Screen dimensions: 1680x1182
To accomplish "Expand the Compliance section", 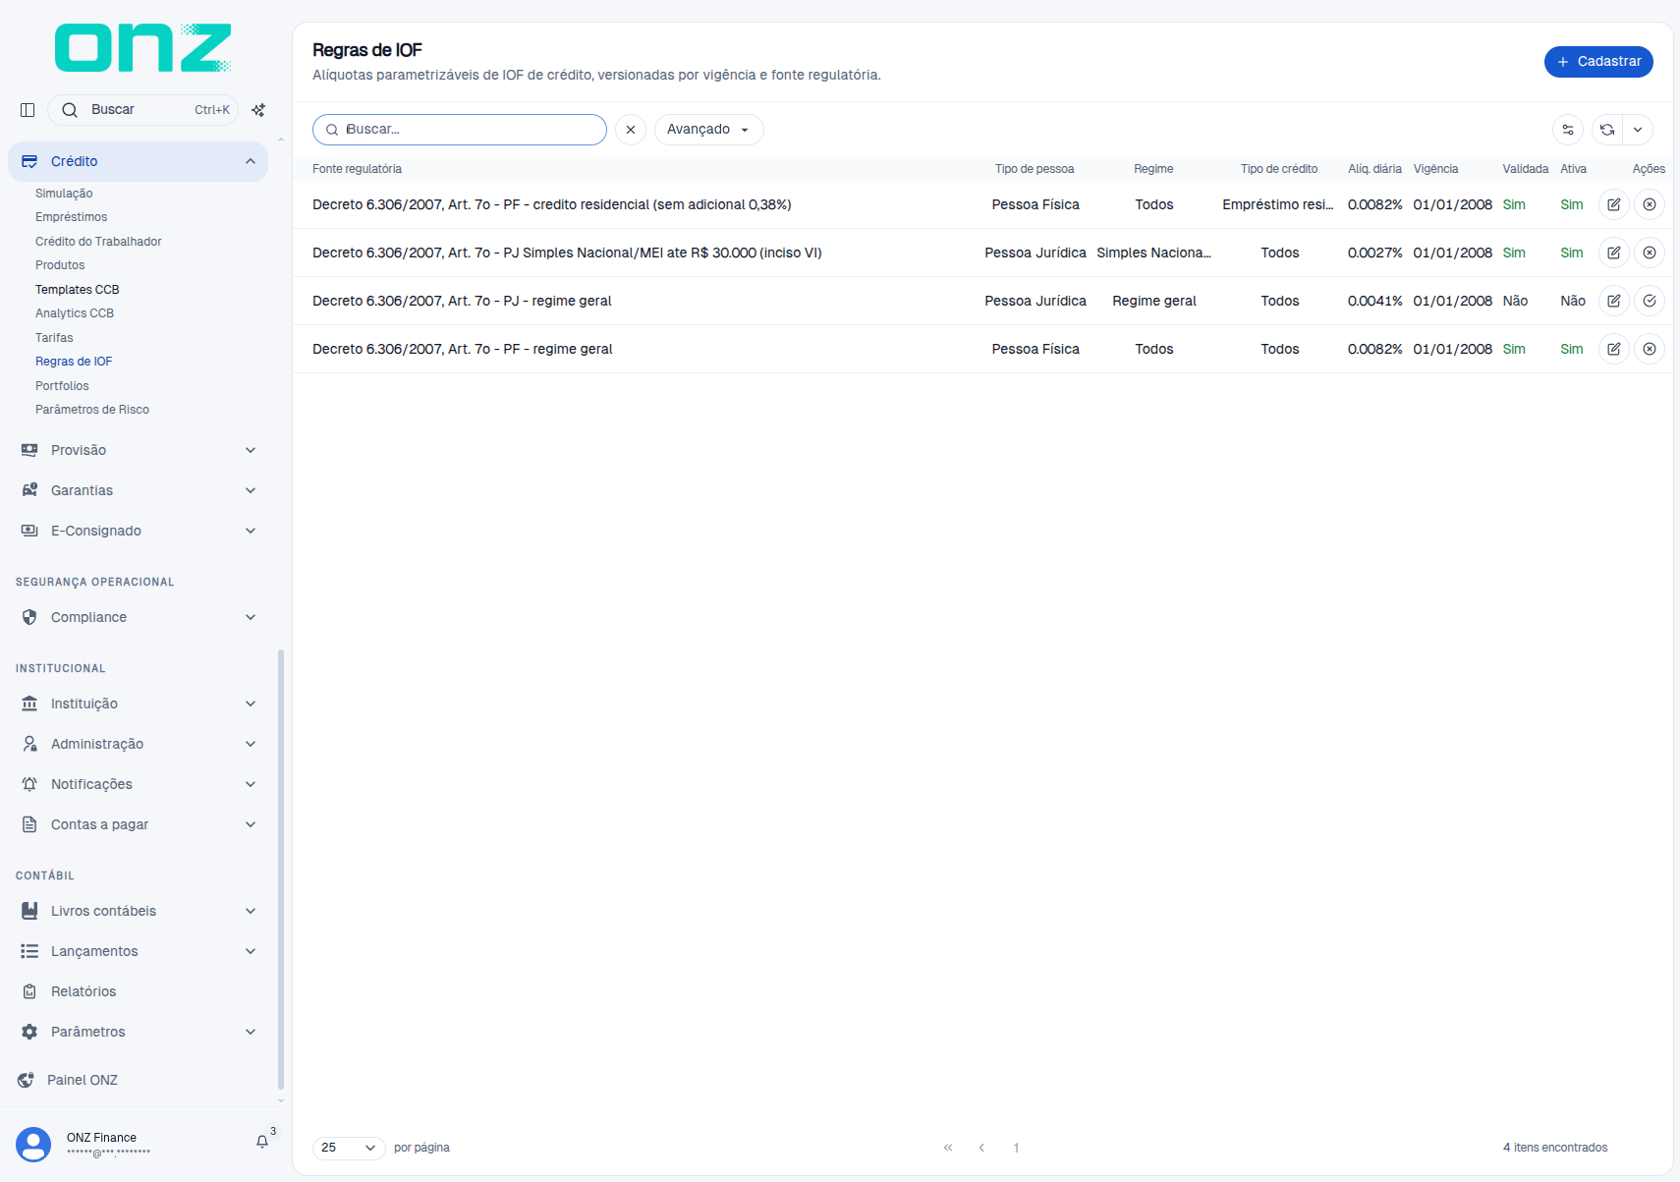I will [138, 617].
